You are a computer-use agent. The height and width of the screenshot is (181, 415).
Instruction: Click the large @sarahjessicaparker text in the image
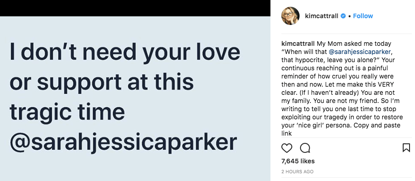click(123, 143)
